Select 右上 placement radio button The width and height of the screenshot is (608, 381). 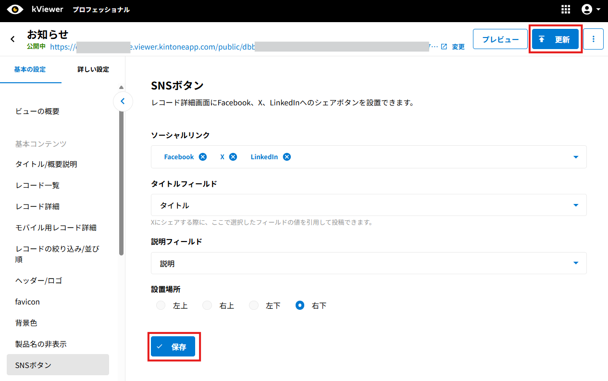[x=207, y=305]
